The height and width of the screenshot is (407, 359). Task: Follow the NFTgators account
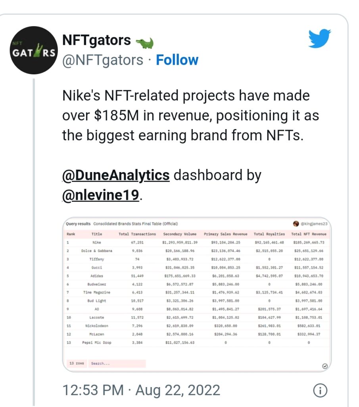177,60
